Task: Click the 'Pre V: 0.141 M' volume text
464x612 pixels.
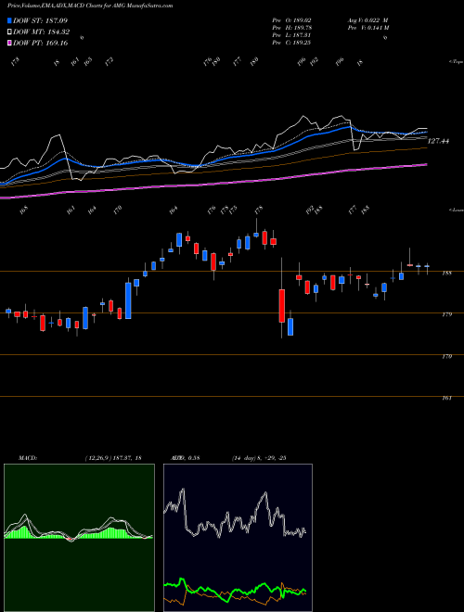Action: 367,28
